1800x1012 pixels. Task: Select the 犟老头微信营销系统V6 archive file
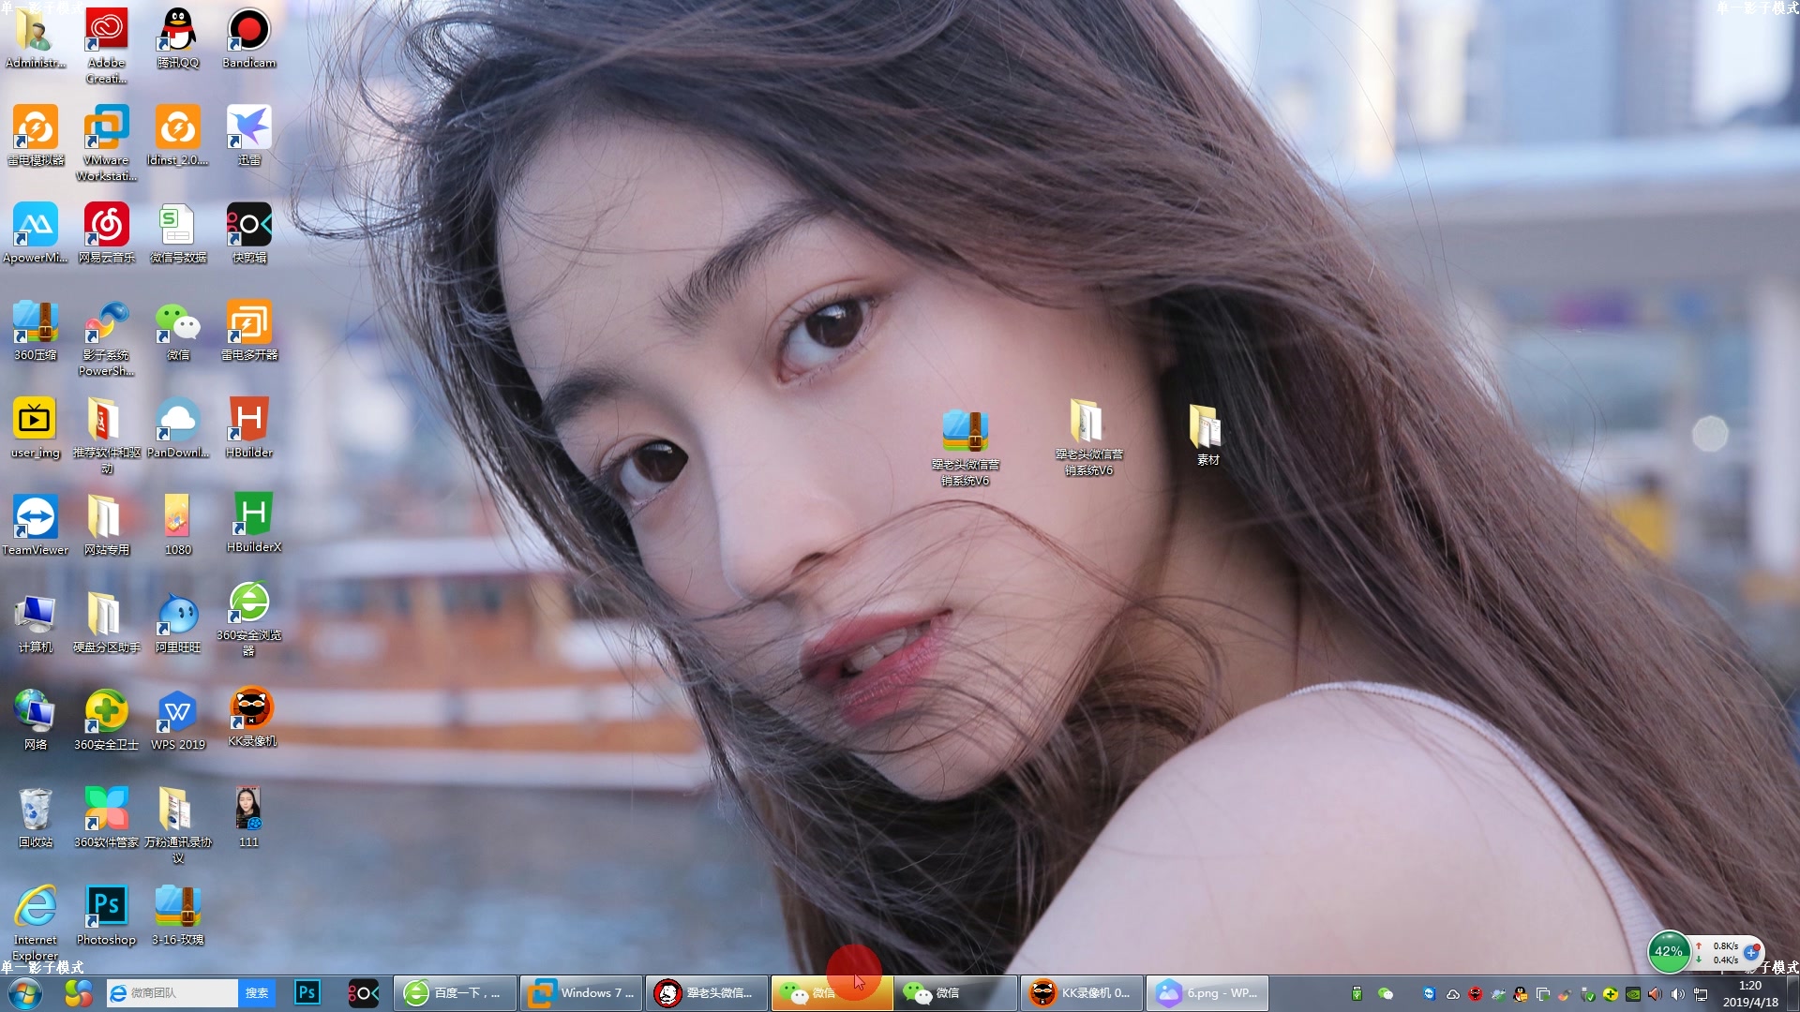[965, 448]
